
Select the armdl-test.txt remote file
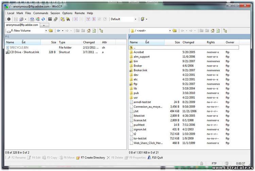tap(142, 102)
